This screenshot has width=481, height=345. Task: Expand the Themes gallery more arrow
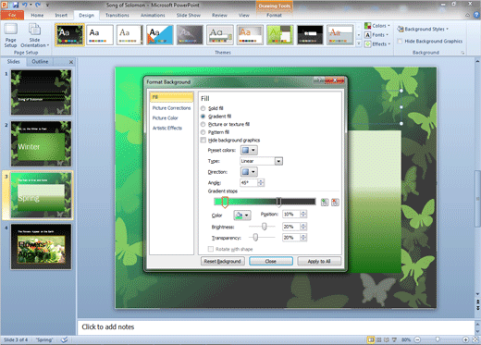[359, 44]
